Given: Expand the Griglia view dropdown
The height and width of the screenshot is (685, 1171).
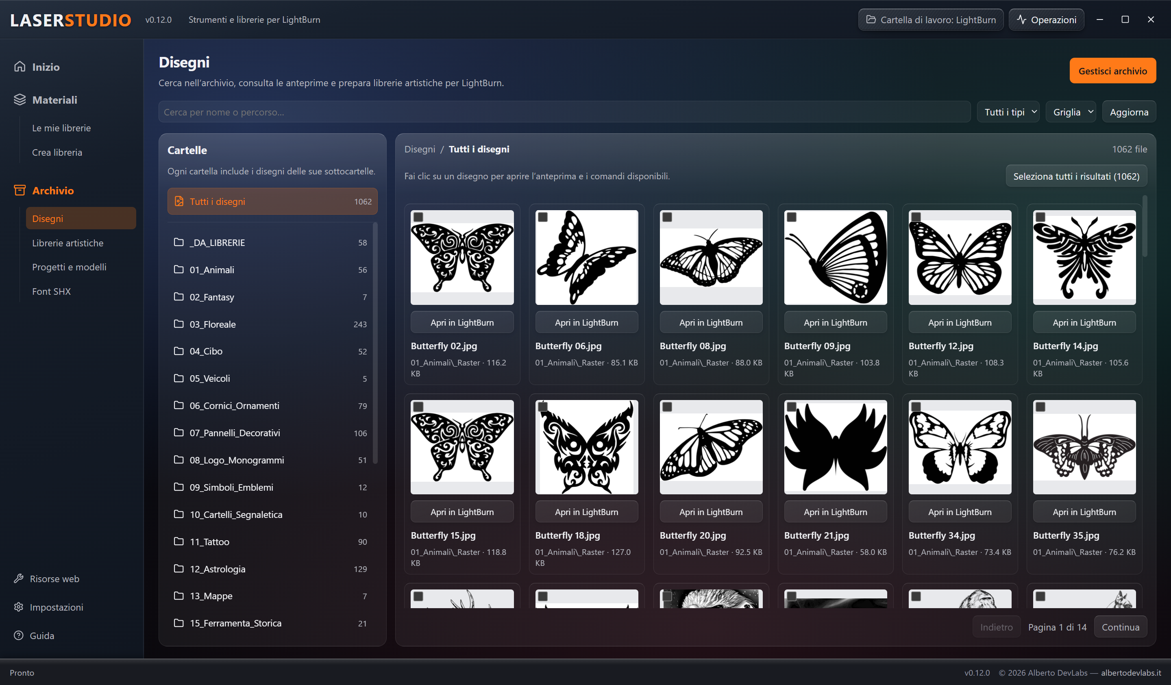Looking at the screenshot, I should [1071, 112].
